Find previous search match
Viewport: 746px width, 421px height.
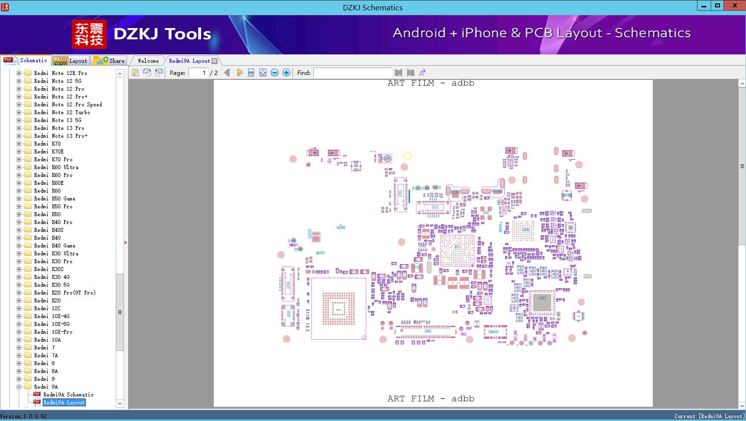coord(398,73)
